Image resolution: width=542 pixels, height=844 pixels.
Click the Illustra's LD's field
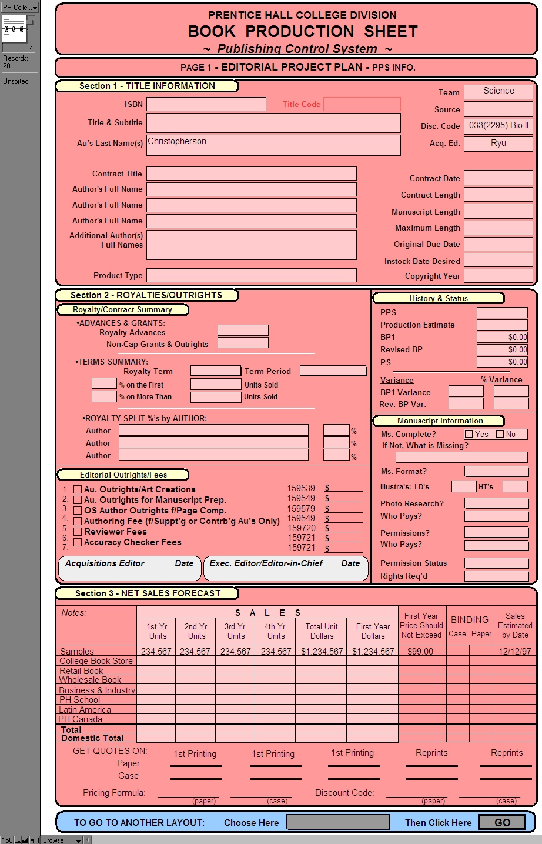[464, 486]
